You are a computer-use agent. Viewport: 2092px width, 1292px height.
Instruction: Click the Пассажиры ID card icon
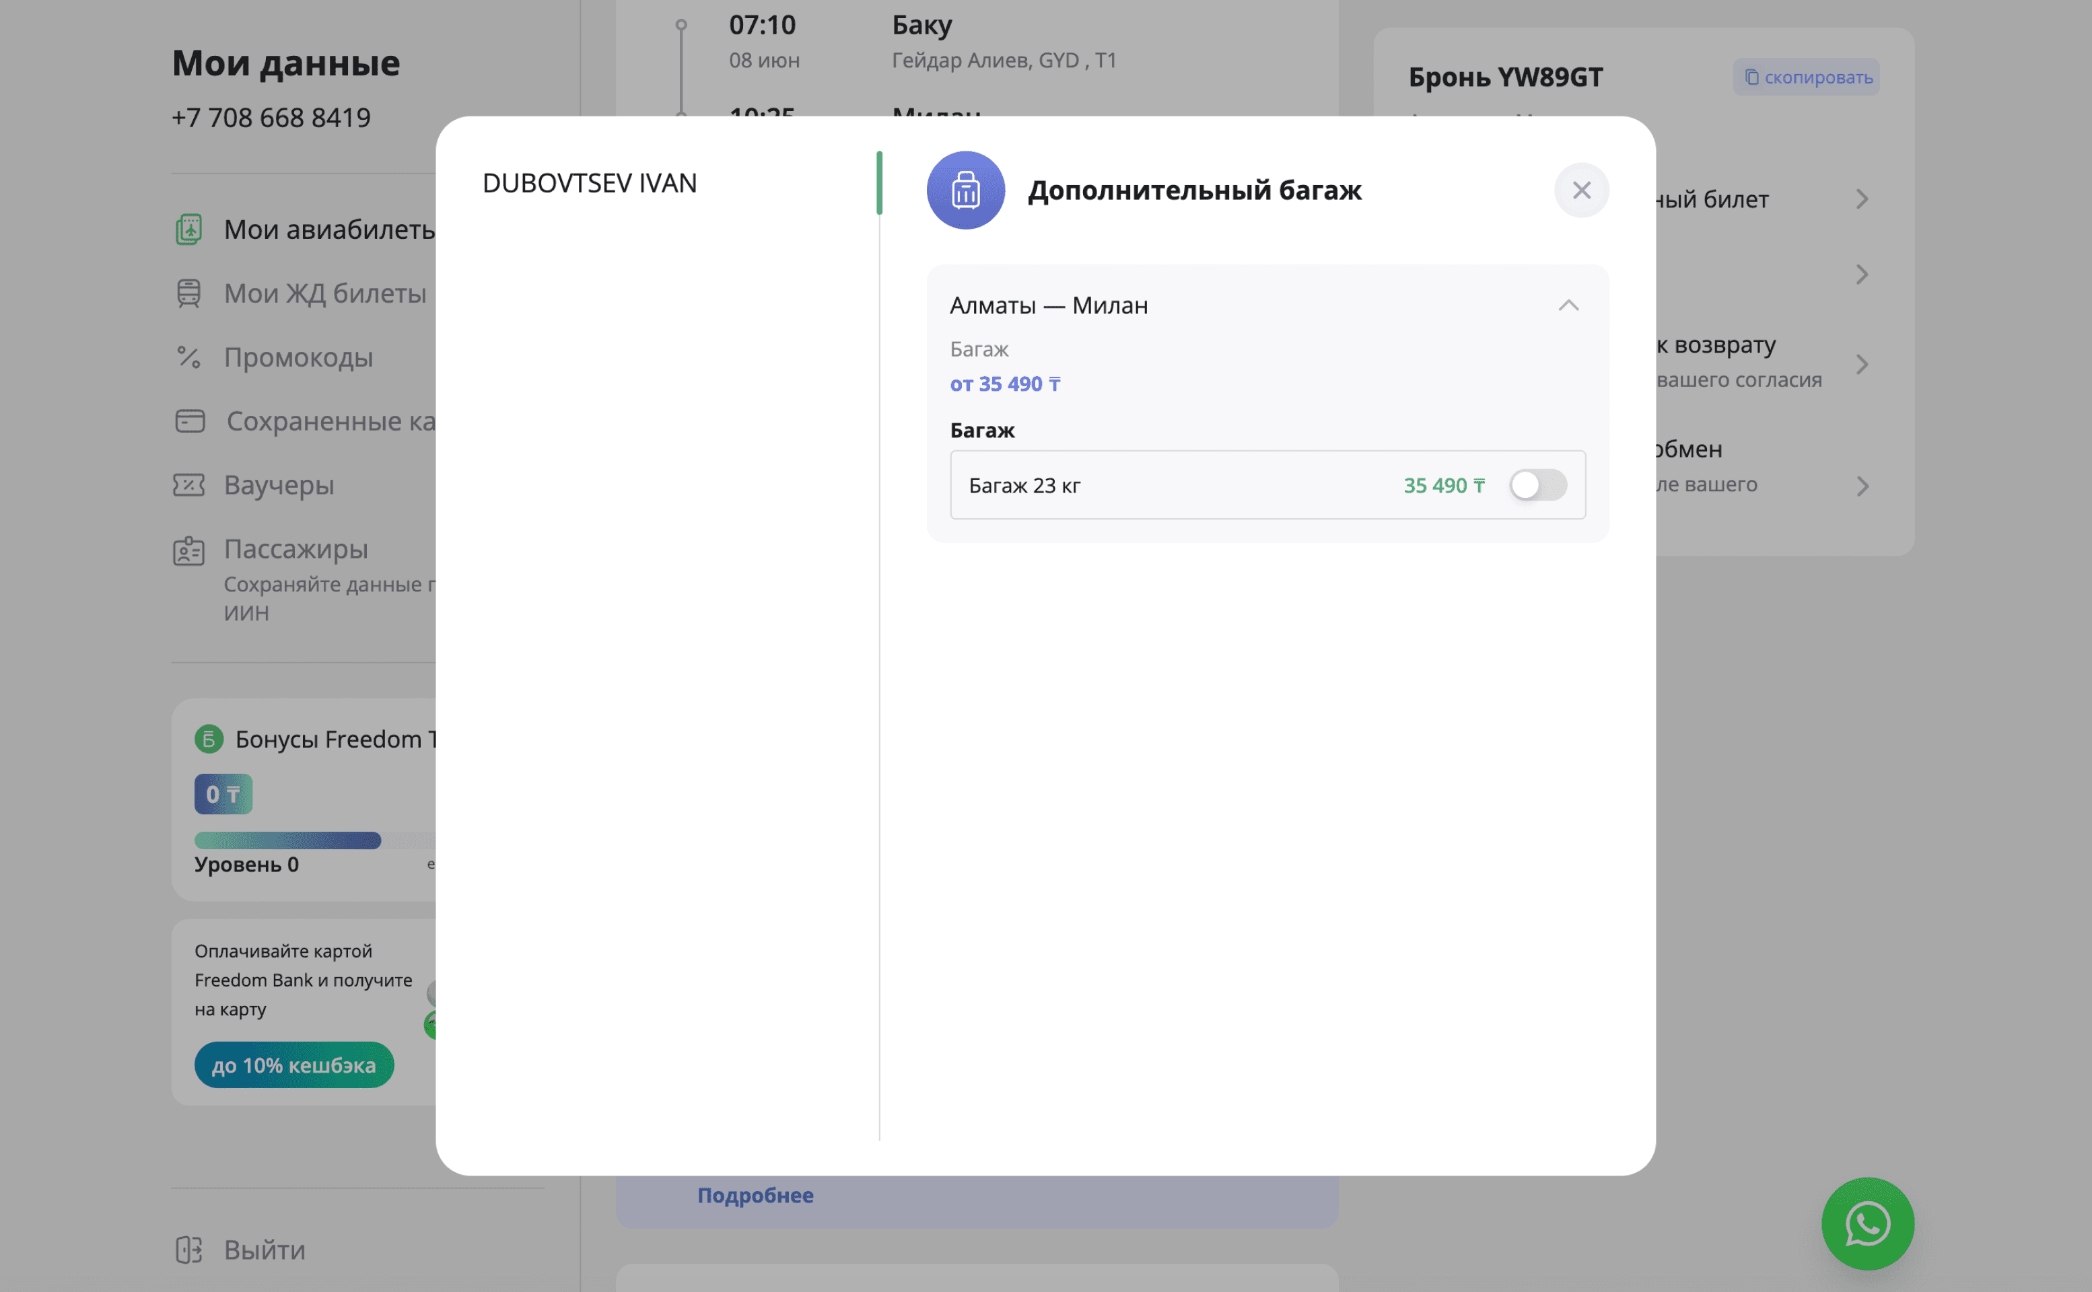tap(189, 550)
